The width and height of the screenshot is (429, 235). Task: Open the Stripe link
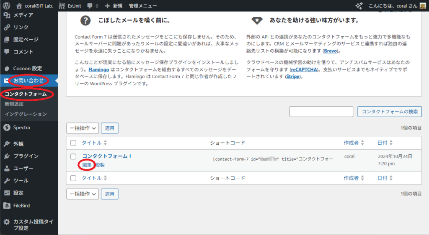(293, 77)
